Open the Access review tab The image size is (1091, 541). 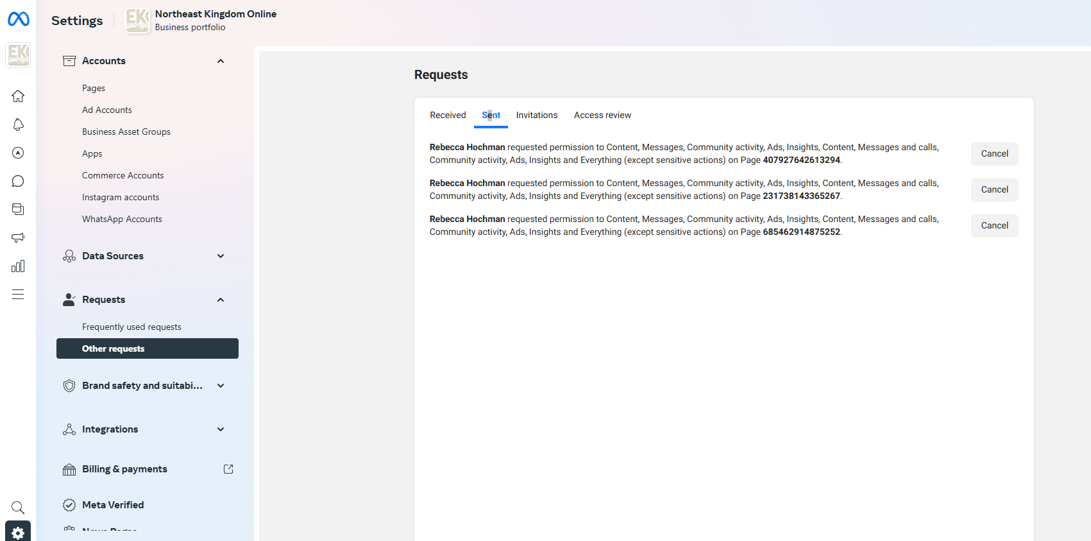pos(602,116)
